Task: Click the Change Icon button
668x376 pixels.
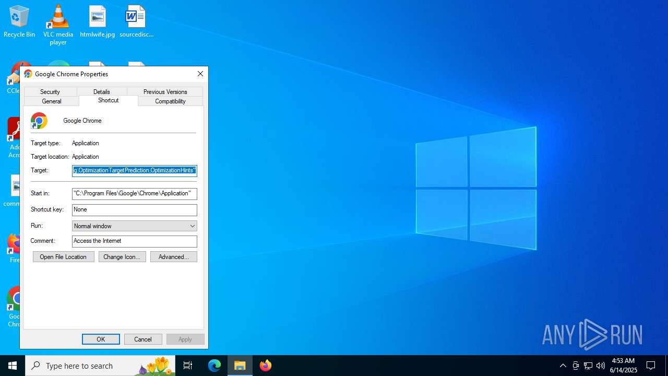Action: [x=122, y=257]
